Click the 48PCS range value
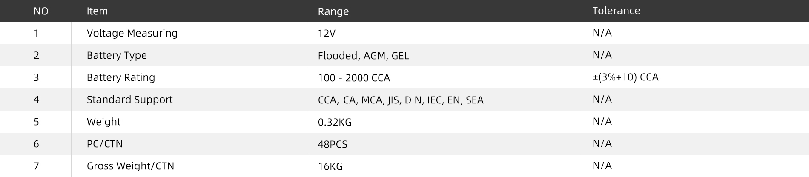The width and height of the screenshot is (809, 177). pos(333,144)
